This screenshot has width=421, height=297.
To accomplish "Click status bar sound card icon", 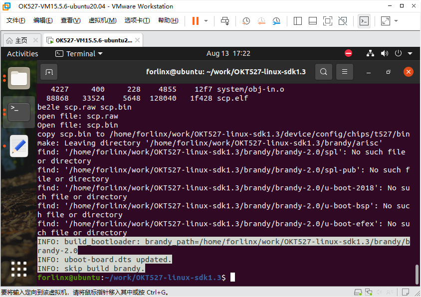I will 379,292.
